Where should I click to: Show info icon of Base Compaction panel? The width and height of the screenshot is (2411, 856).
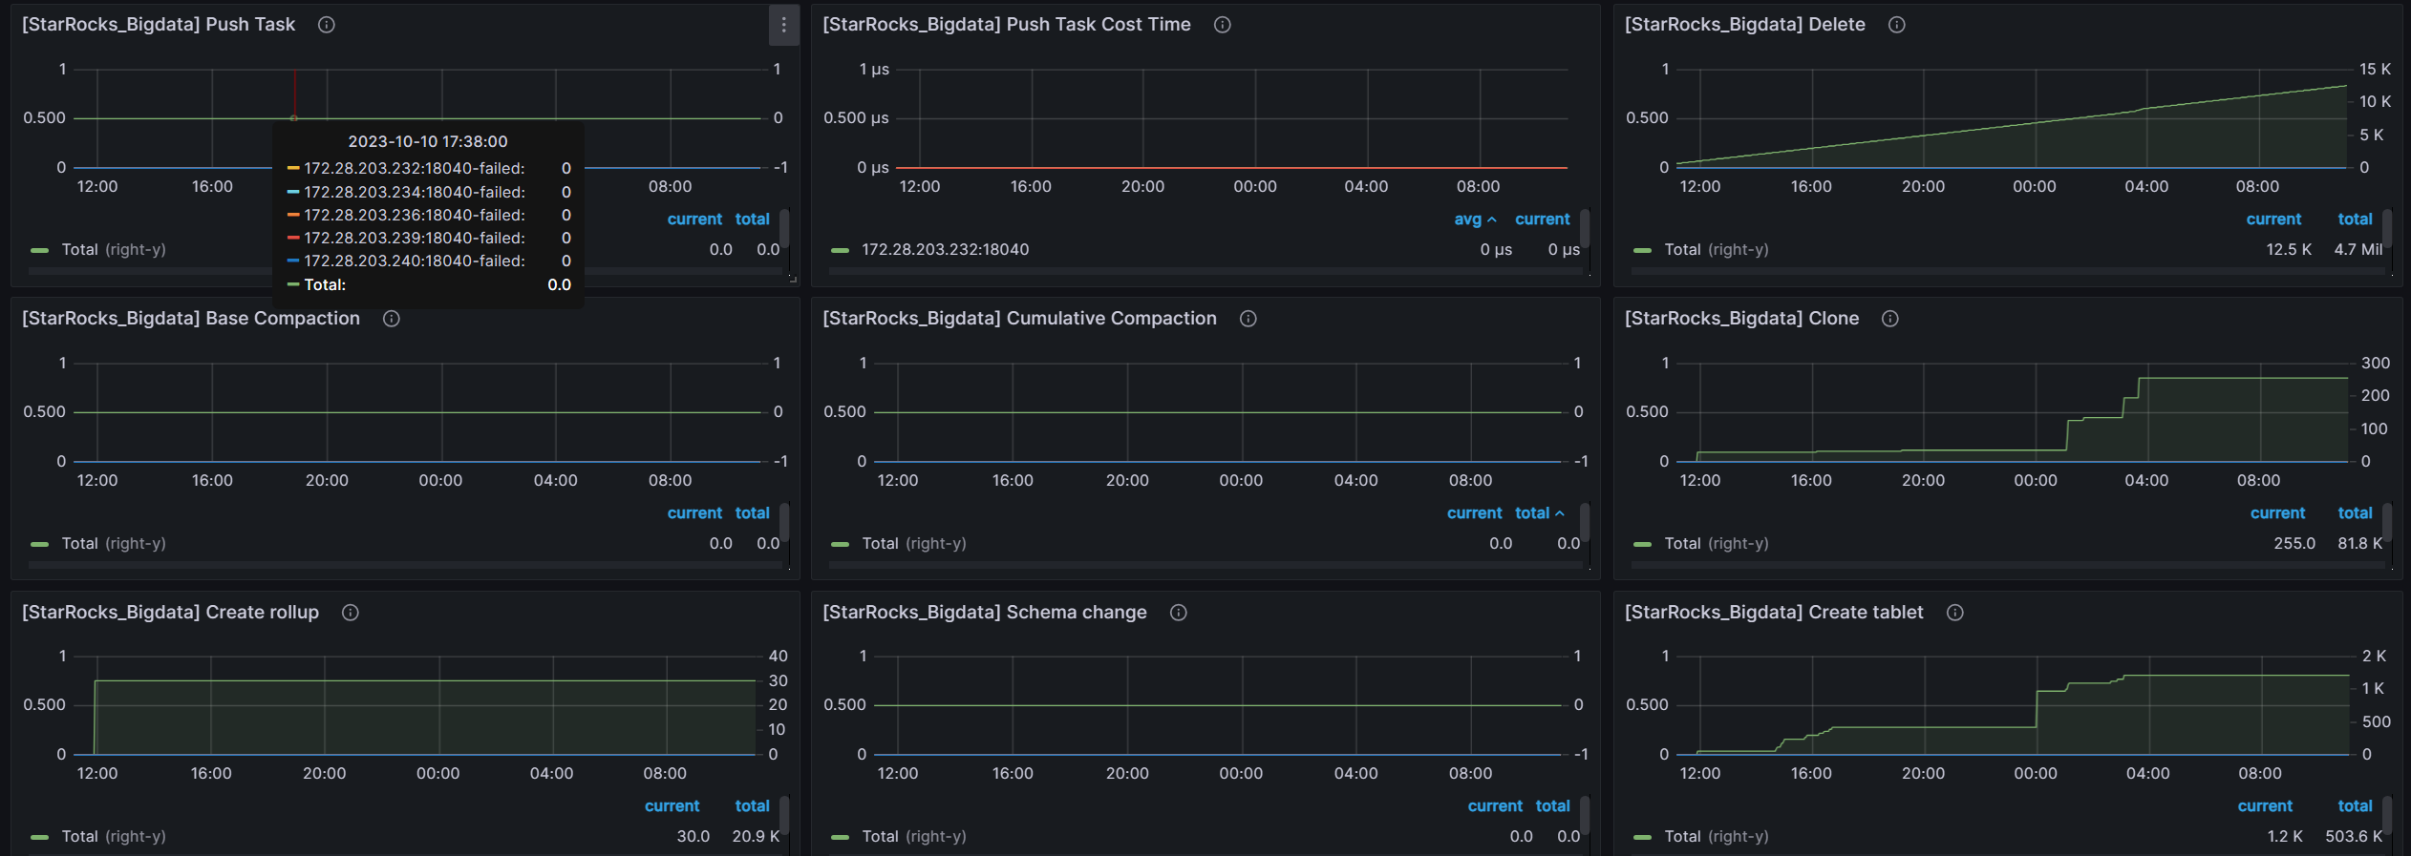coord(392,319)
